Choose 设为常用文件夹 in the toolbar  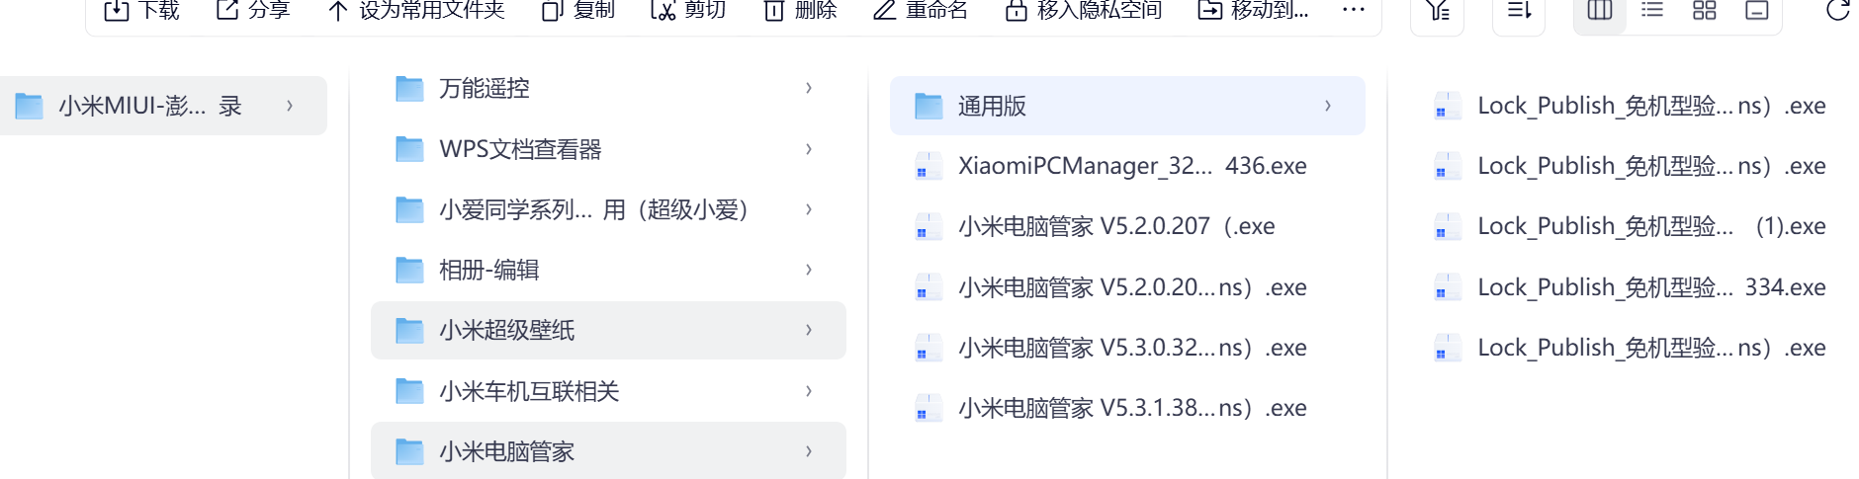click(416, 10)
